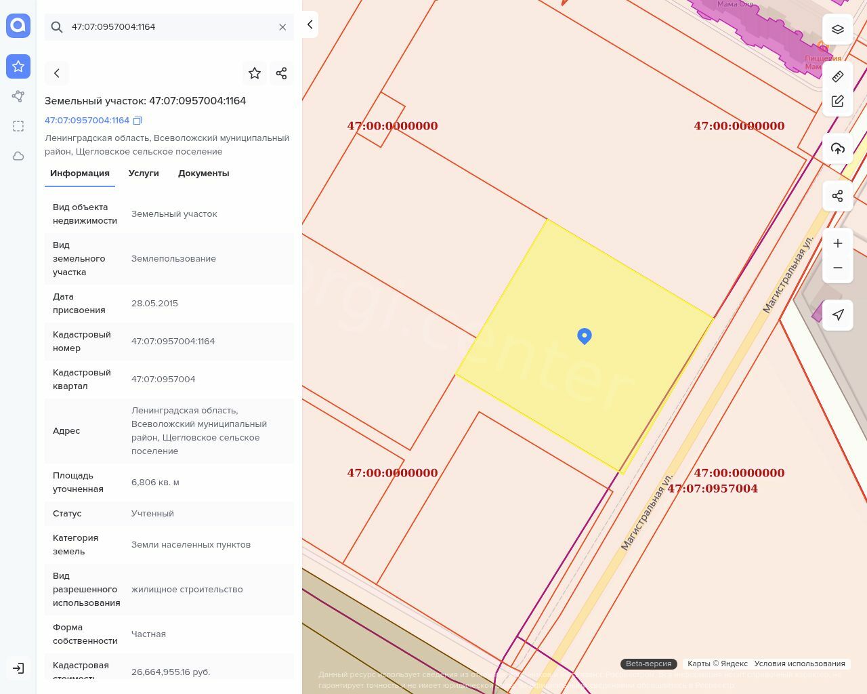Zoom out of the map
Viewport: 867px width, 694px height.
tap(838, 268)
